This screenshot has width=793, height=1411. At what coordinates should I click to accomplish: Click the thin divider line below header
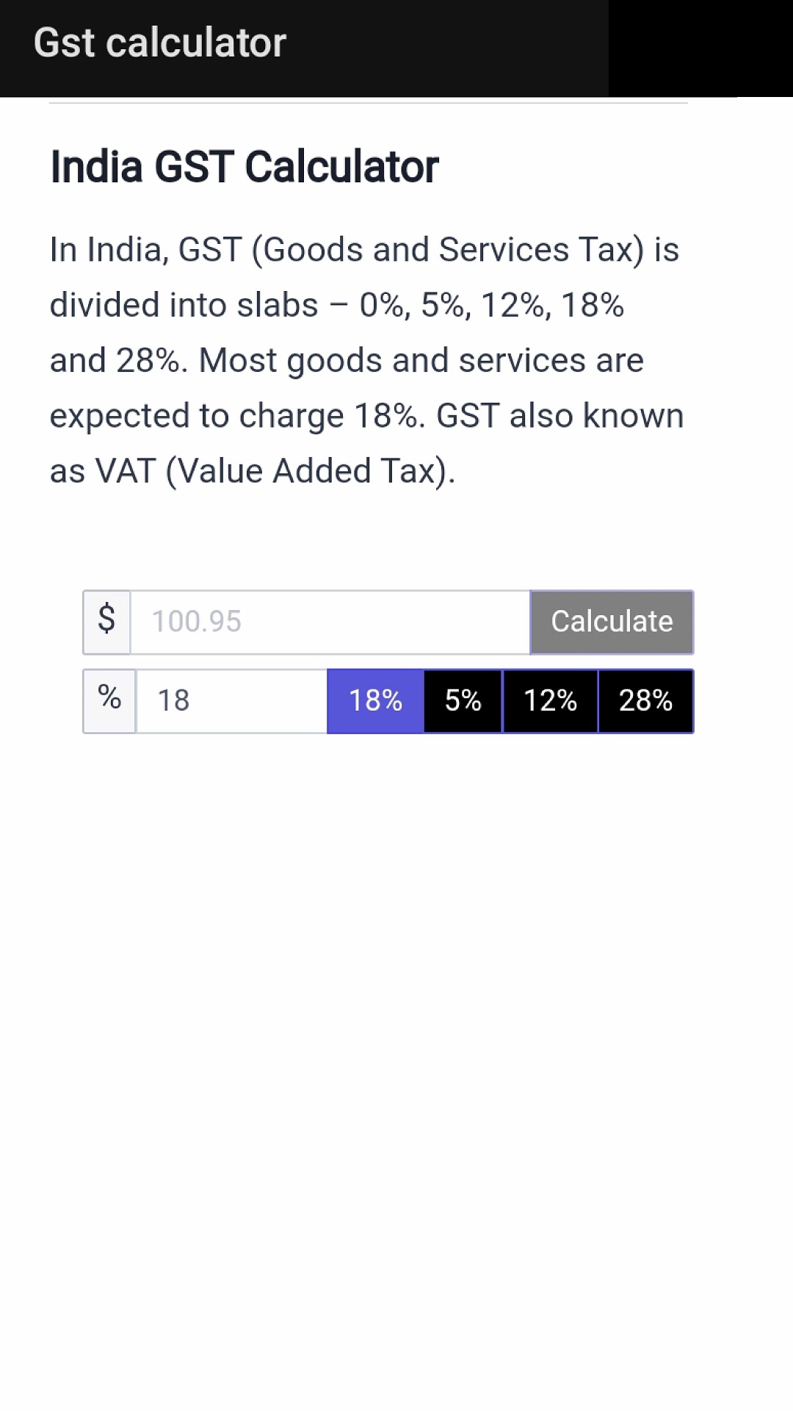point(368,103)
